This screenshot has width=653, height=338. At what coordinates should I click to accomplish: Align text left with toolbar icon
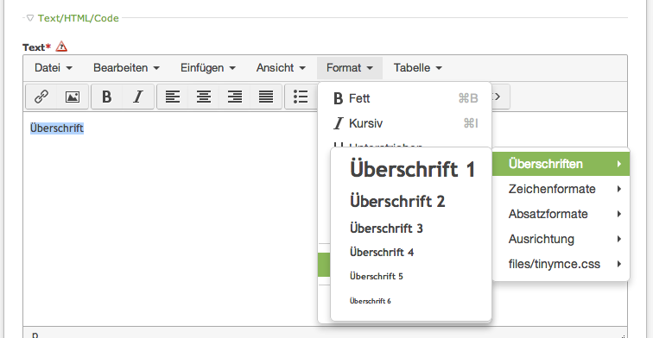tap(173, 97)
